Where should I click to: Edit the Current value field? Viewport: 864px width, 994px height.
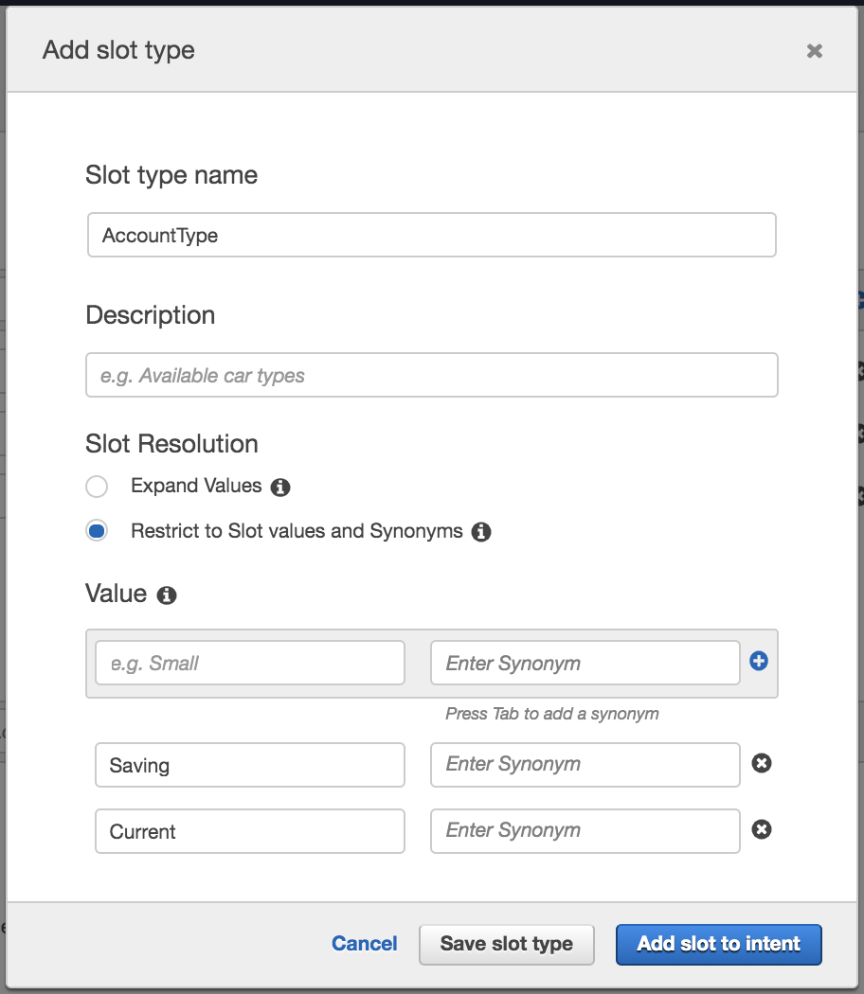(x=250, y=831)
